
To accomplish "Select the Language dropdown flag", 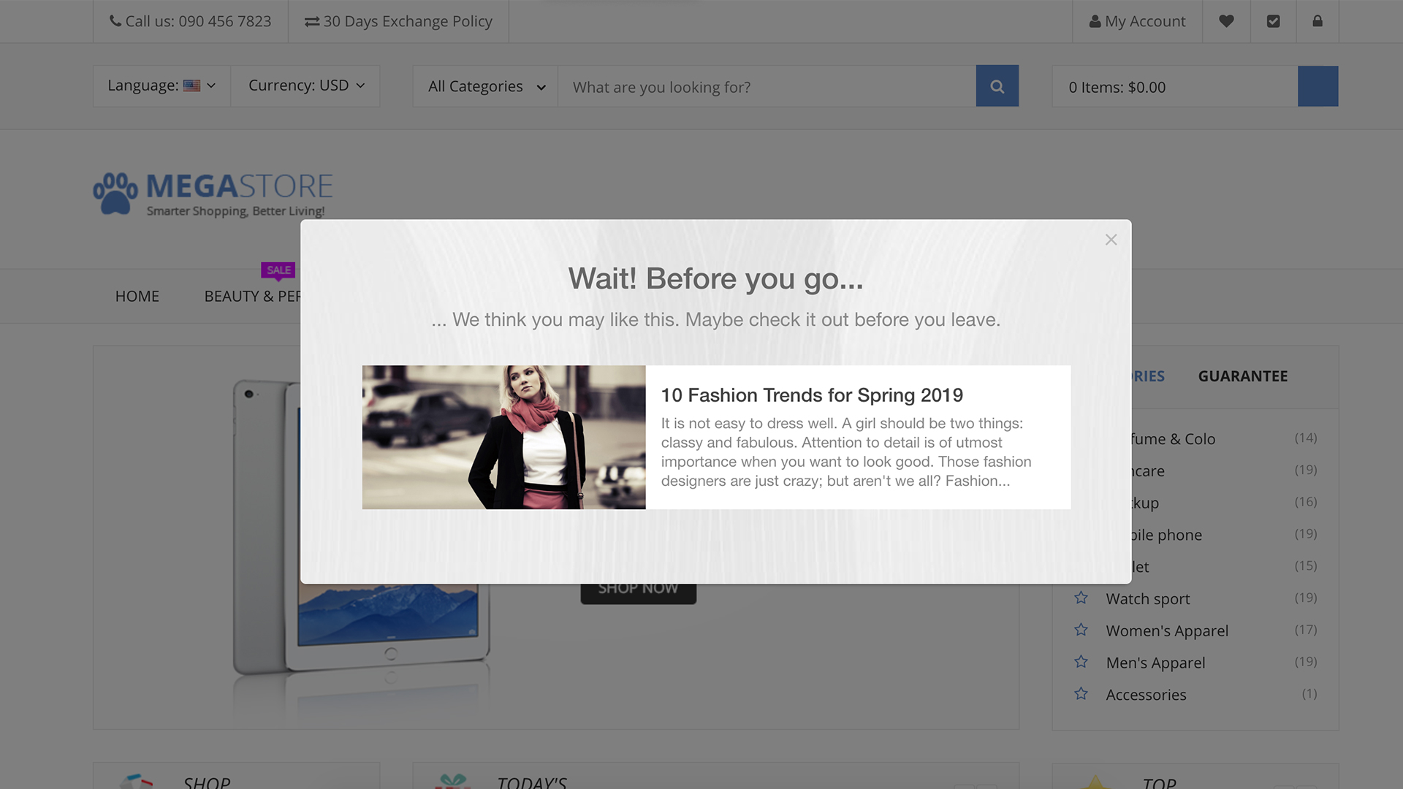I will [191, 85].
